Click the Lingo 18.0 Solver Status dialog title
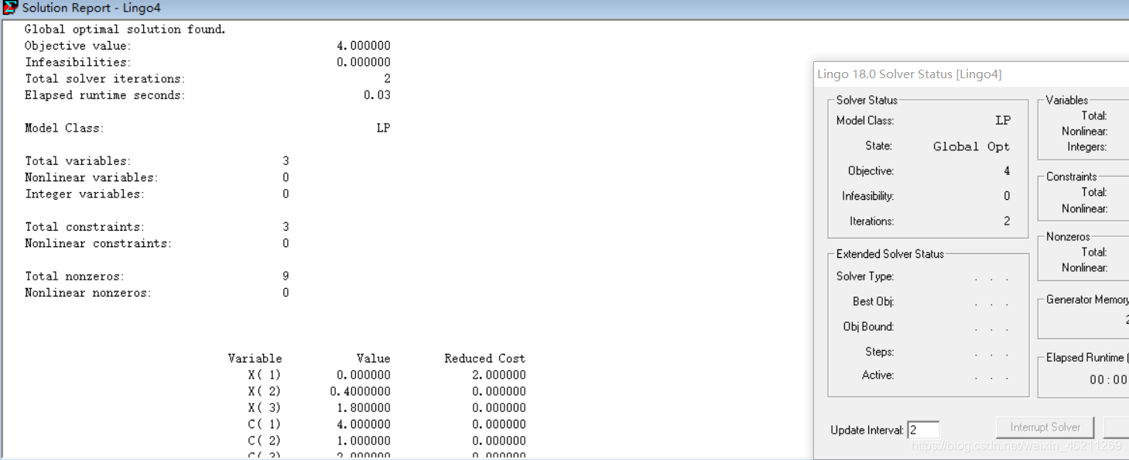The height and width of the screenshot is (460, 1129). (x=909, y=74)
